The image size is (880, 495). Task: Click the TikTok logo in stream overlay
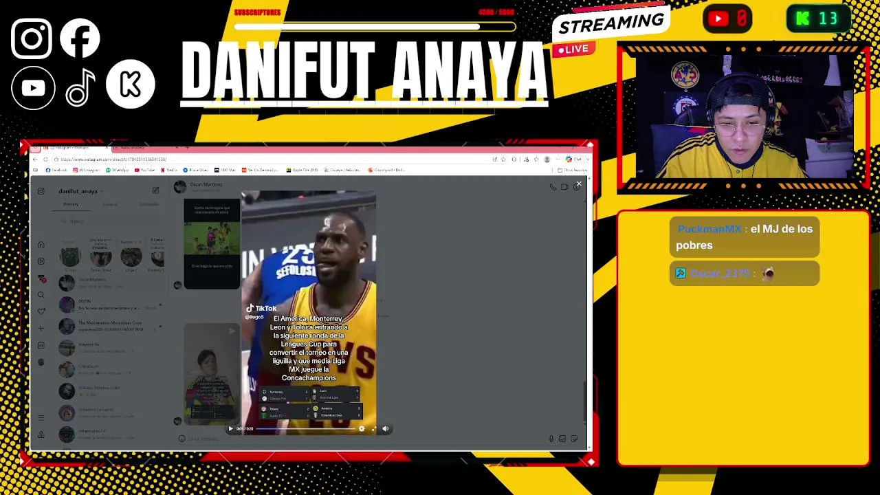pyautogui.click(x=81, y=88)
